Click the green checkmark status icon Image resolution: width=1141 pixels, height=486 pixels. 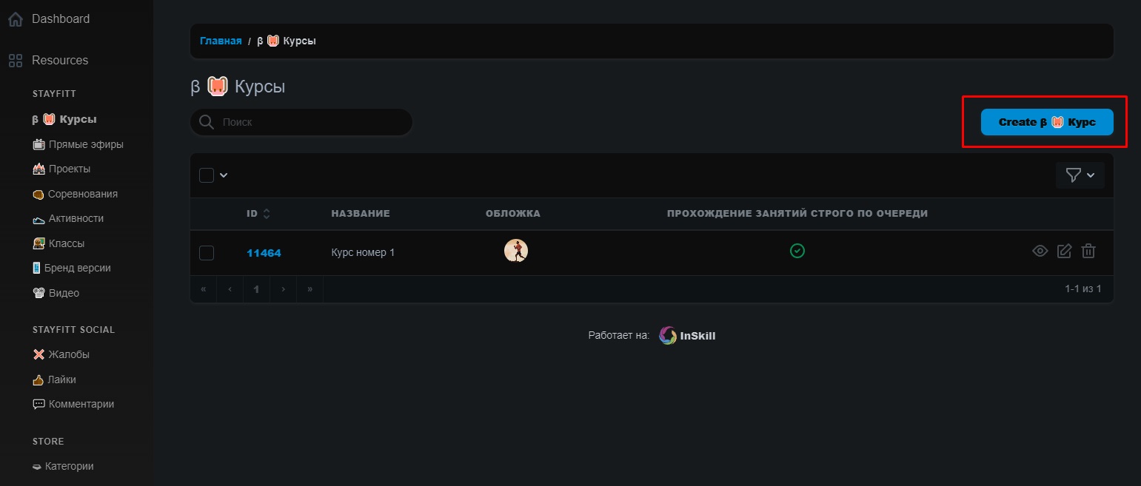click(797, 251)
